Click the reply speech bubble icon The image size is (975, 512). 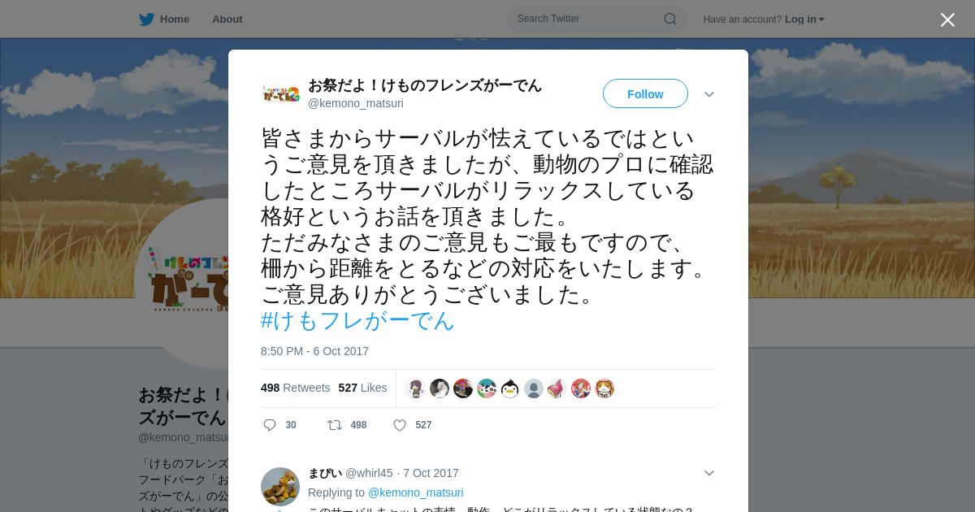click(271, 425)
